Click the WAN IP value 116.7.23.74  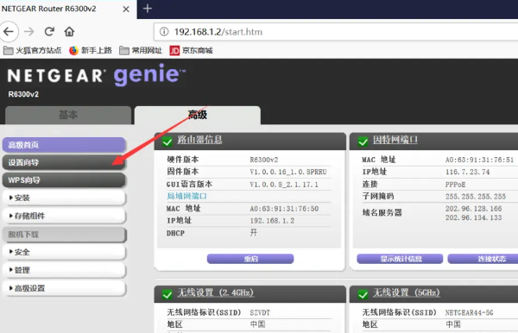click(467, 172)
